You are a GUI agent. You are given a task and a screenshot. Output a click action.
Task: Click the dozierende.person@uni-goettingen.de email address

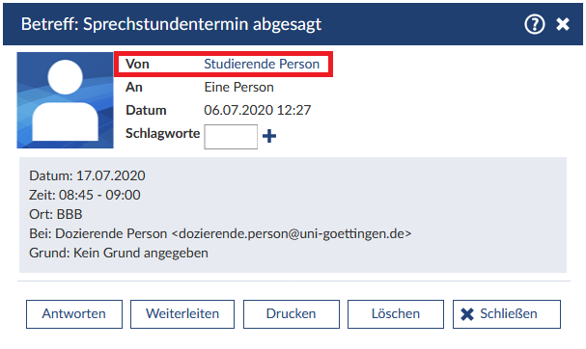coord(292,234)
